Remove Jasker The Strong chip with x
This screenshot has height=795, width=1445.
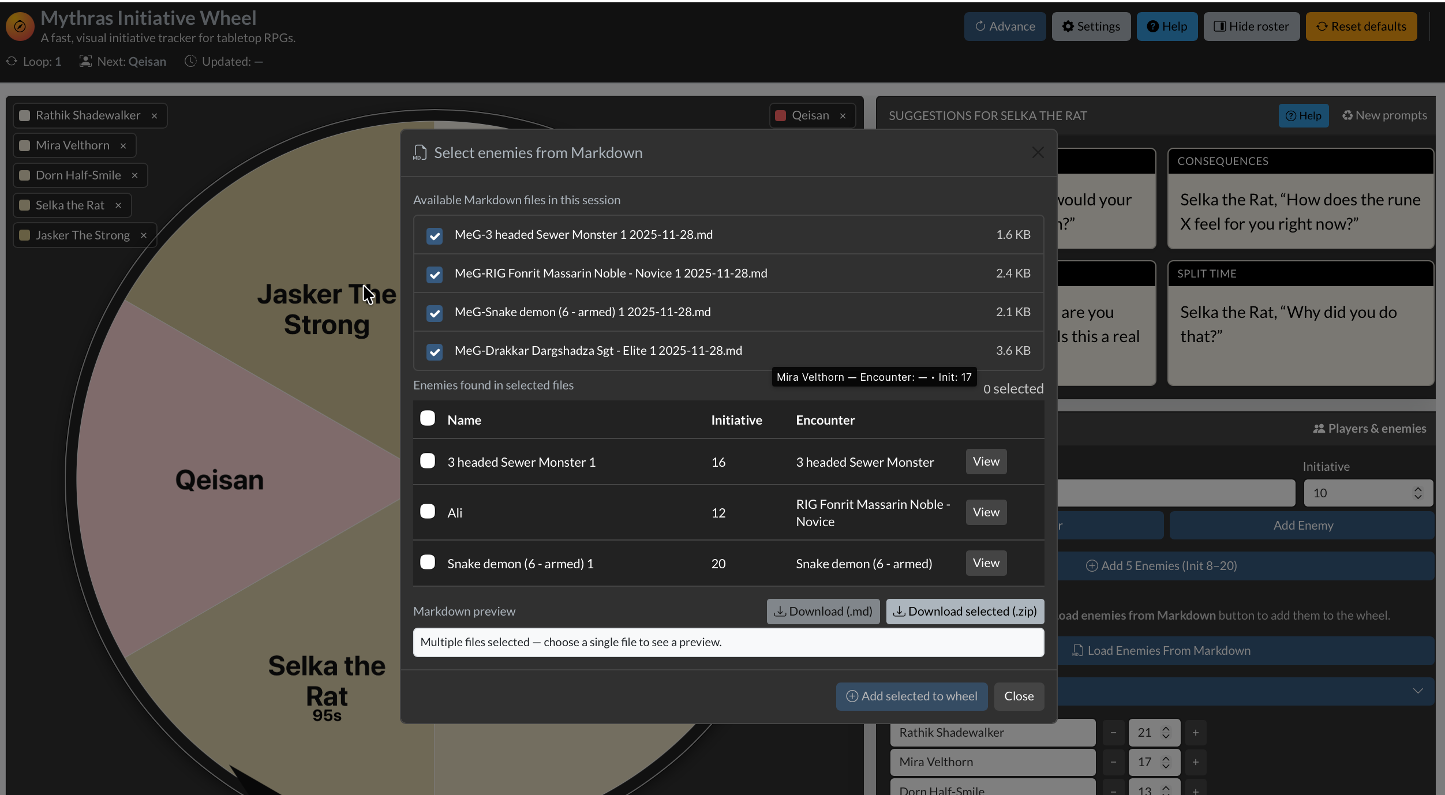[x=144, y=235]
